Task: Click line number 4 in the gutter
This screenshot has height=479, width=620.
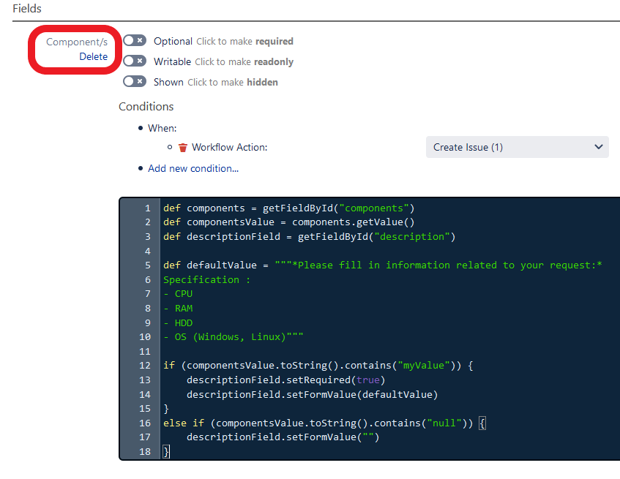Action: click(147, 251)
